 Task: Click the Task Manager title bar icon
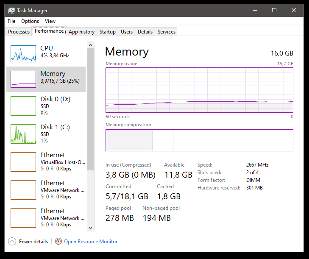coord(11,10)
